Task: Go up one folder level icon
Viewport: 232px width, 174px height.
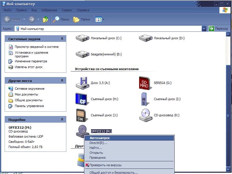Action: pos(45,19)
